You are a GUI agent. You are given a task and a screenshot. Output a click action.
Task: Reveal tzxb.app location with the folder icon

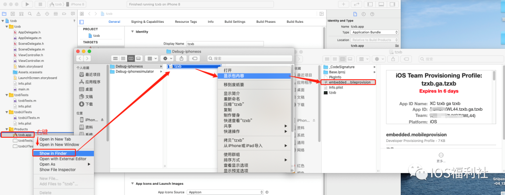396,46
